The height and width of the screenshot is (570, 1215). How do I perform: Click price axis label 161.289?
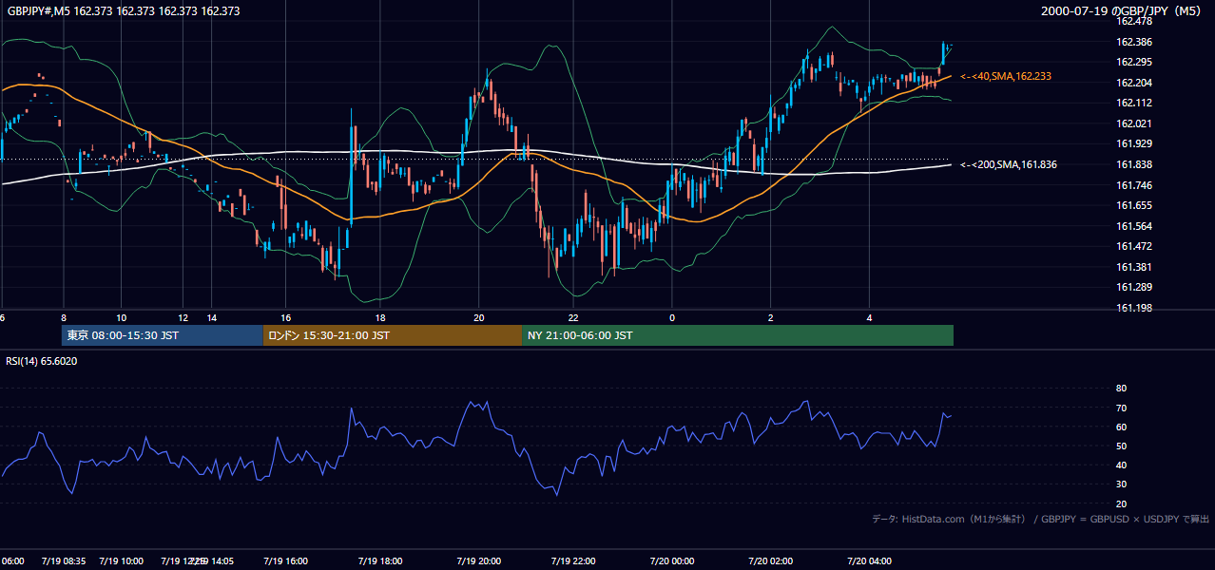point(1133,287)
